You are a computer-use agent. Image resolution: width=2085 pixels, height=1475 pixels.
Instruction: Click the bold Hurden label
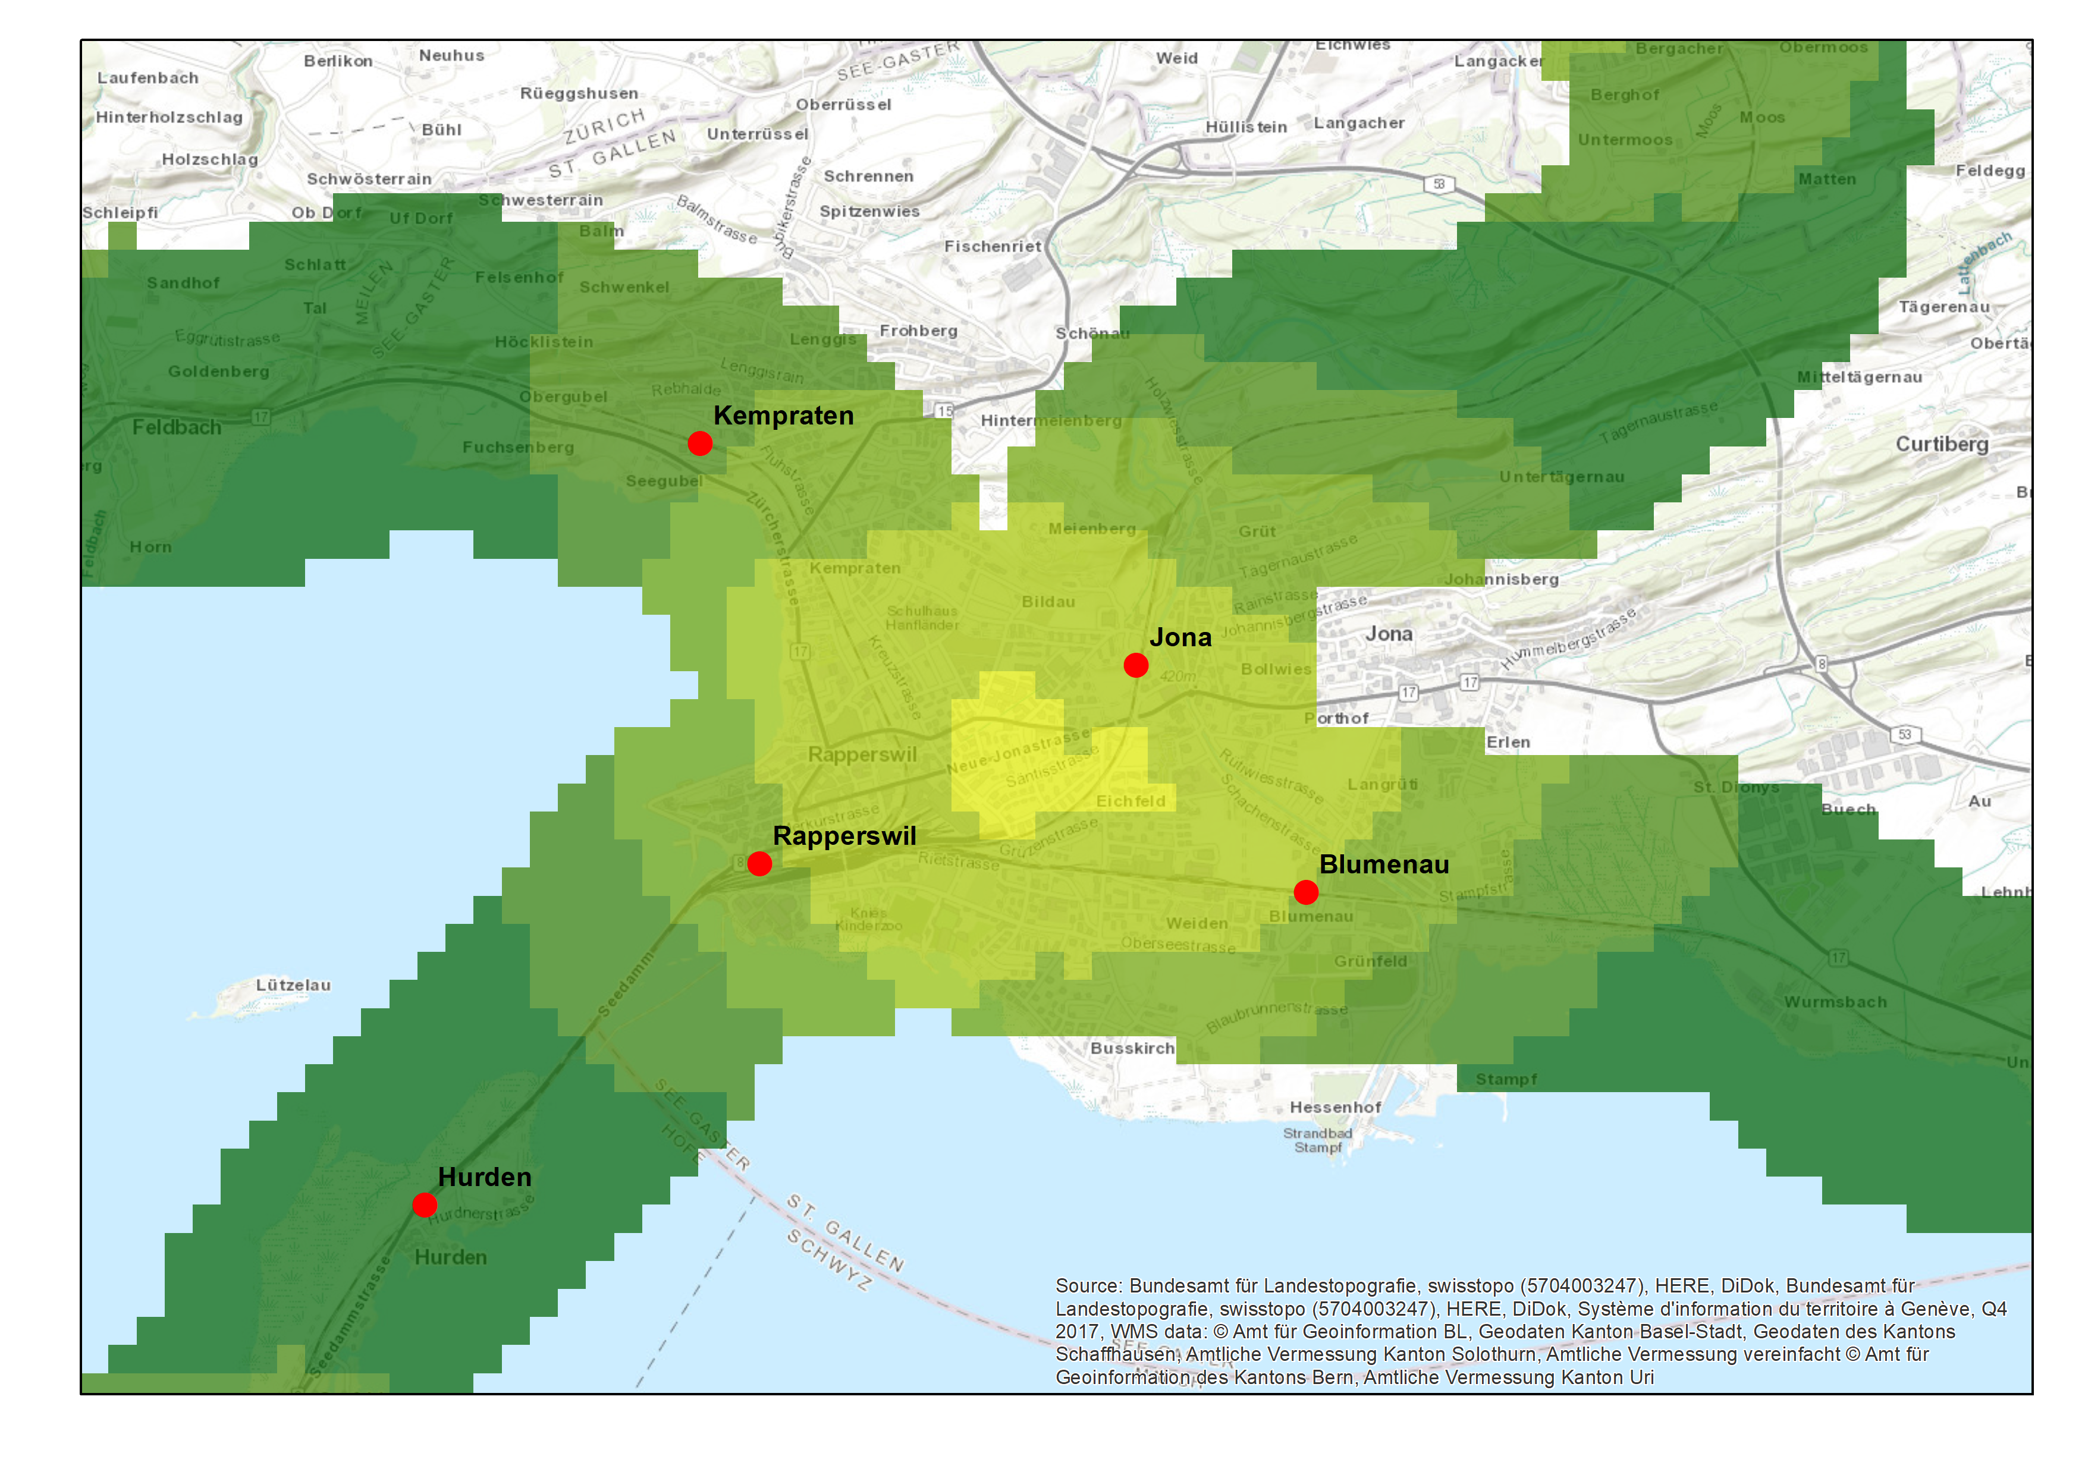tap(484, 1177)
